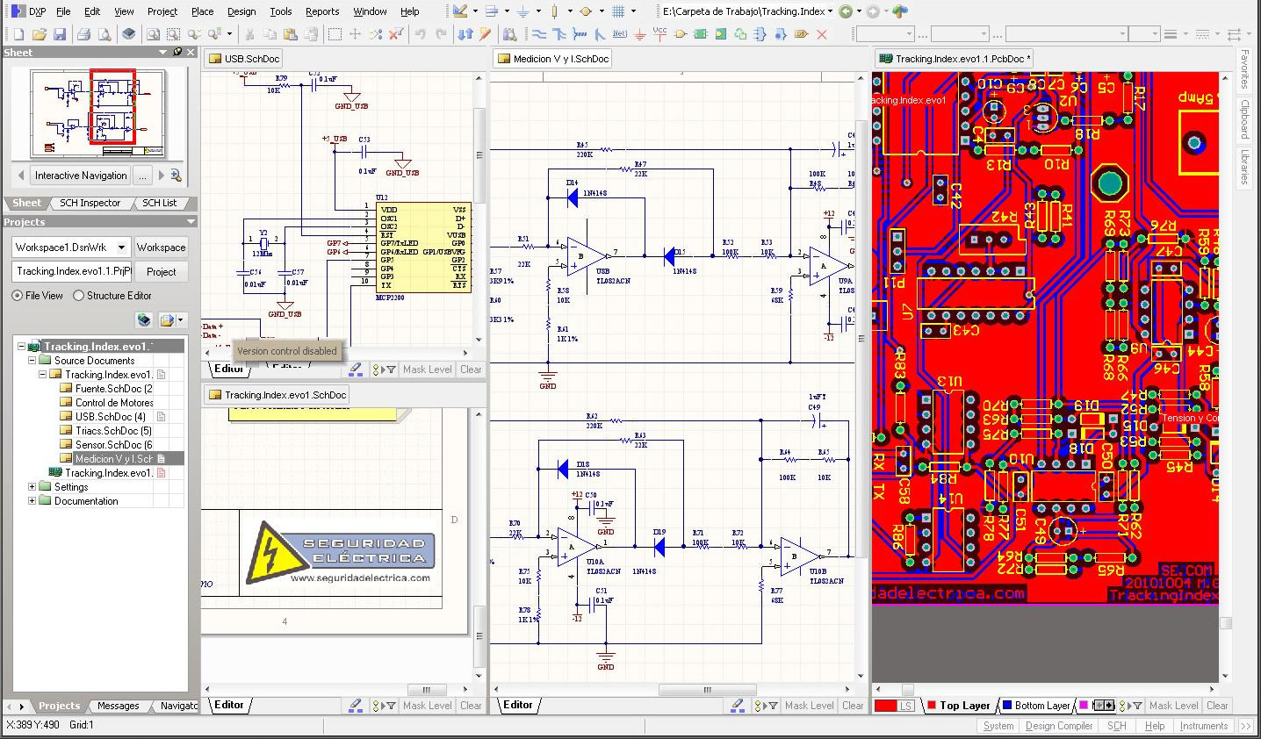This screenshot has width=1261, height=739.
Task: Select the File View radio button
Action: [18, 296]
